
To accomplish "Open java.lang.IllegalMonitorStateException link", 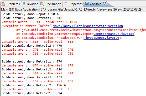I will click(88, 26).
